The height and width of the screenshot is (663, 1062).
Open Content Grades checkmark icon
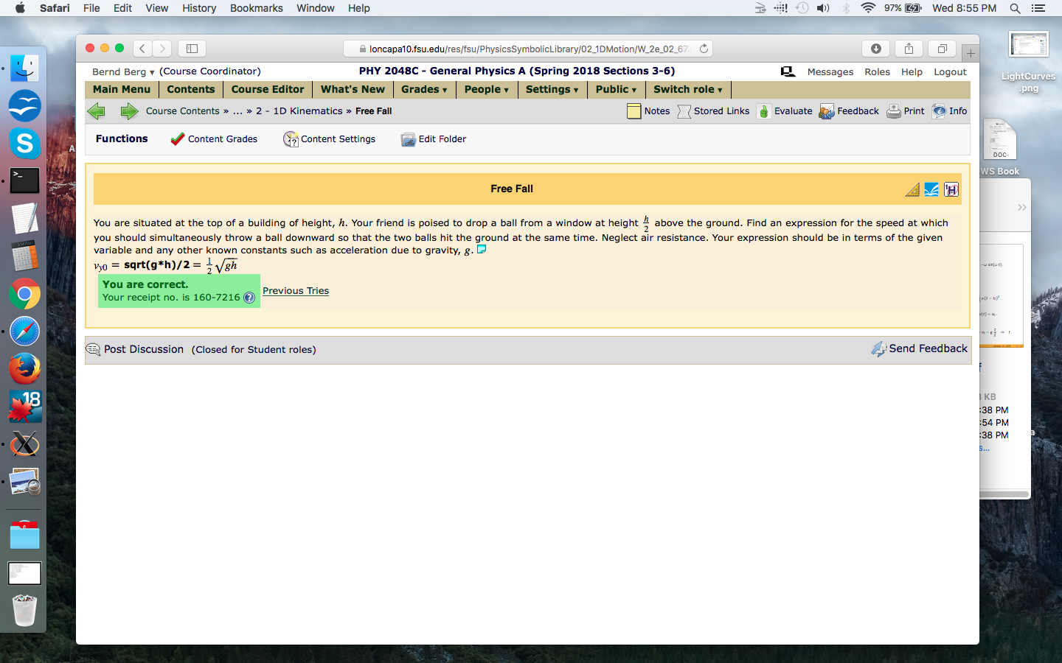tap(177, 139)
